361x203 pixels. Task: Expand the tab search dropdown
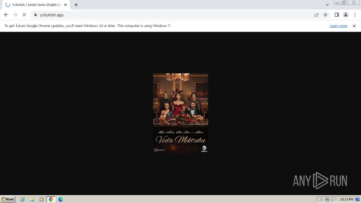coord(327,5)
